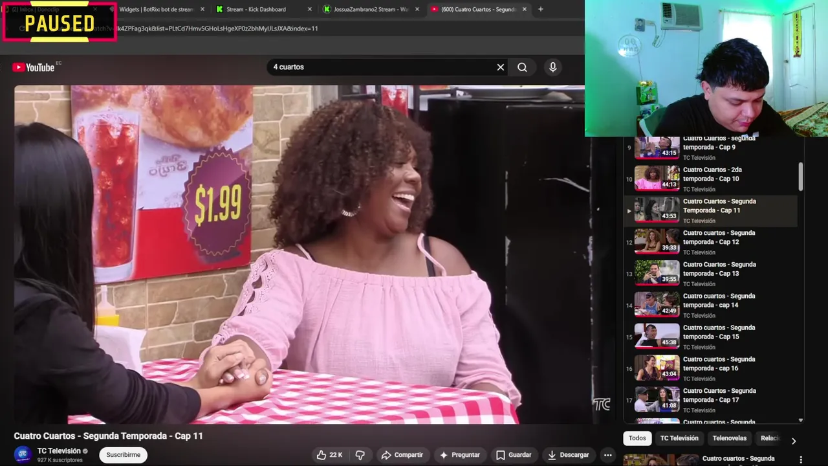
Task: Open options menu for the suggested video below
Action: pyautogui.click(x=801, y=460)
